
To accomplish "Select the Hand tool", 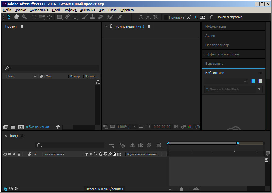I will (x=16, y=17).
